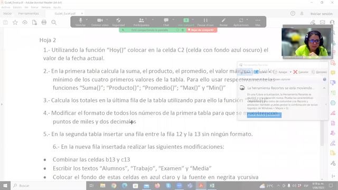The height and width of the screenshot is (190, 338).
Task: Expand video options arrow next to camera
Action: tap(107, 20)
